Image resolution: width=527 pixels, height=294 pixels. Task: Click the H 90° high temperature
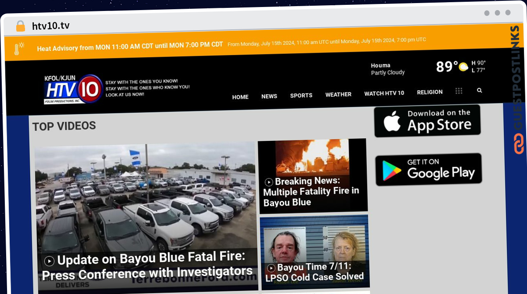point(479,63)
